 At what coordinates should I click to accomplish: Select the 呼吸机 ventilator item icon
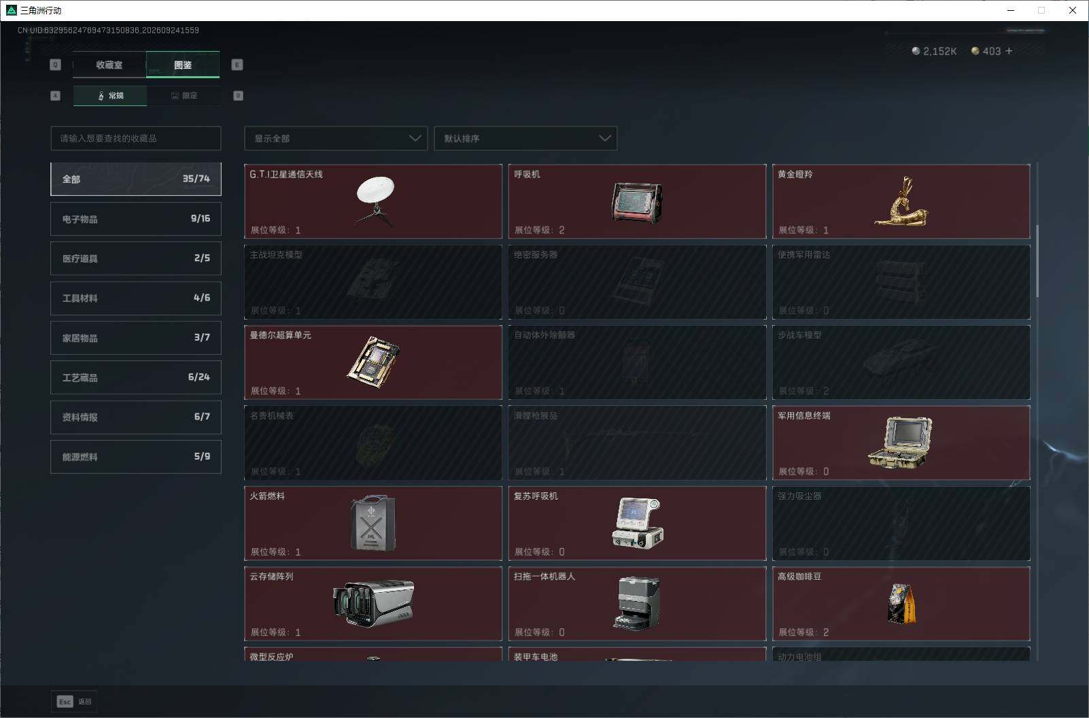click(x=637, y=203)
